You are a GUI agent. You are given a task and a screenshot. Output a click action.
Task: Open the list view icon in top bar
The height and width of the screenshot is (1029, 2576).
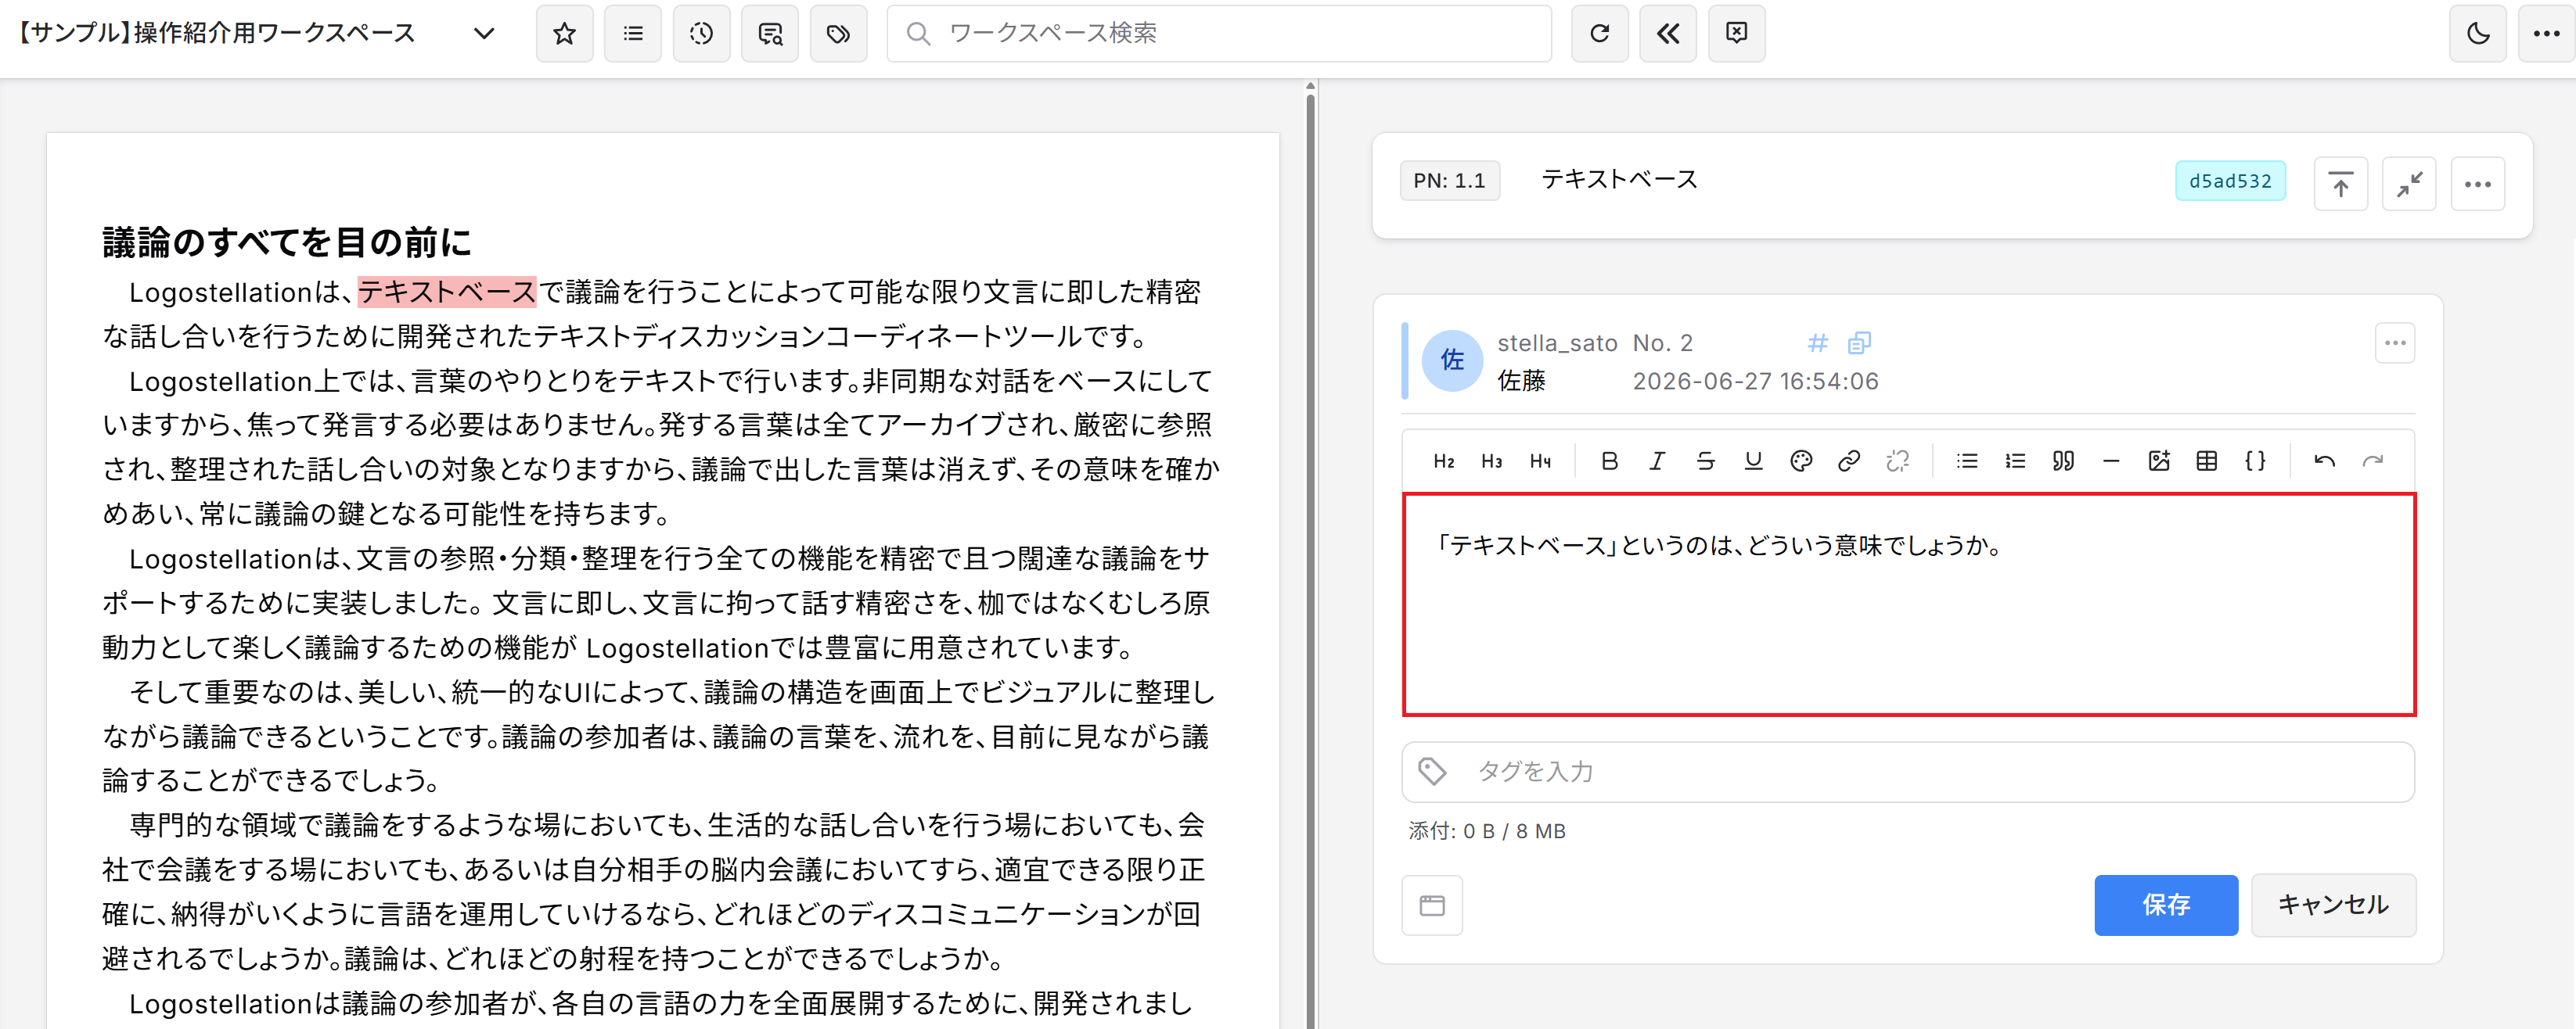[x=633, y=34]
